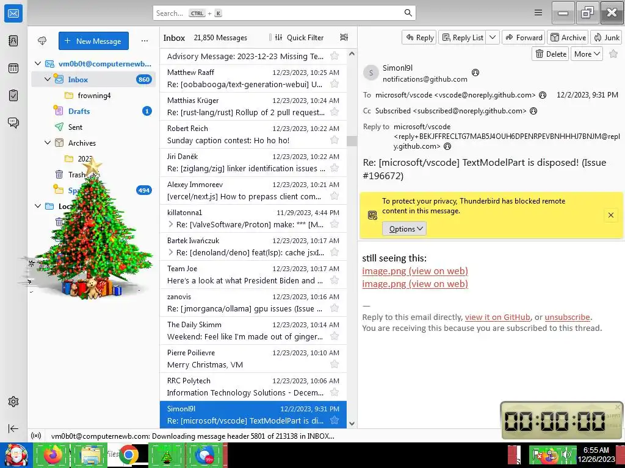The width and height of the screenshot is (625, 468).
Task: Open contact icon beside vscode@noreply.github.com
Action: pyautogui.click(x=542, y=94)
